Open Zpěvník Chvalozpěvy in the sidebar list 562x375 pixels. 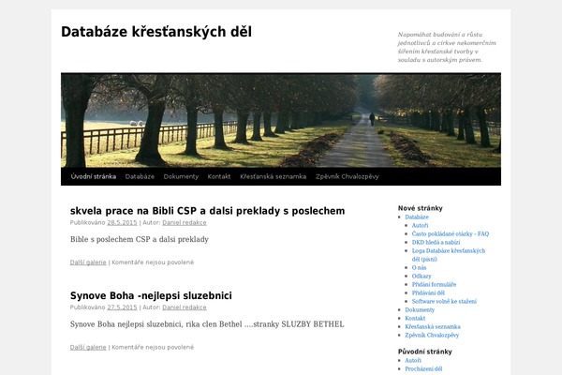click(x=432, y=336)
